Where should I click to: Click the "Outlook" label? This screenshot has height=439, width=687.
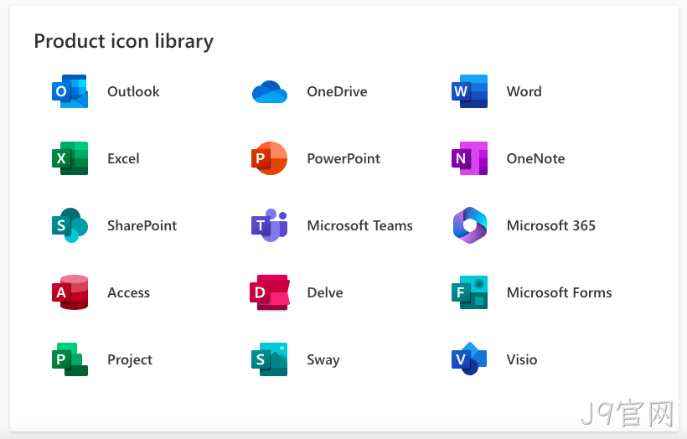pos(133,91)
